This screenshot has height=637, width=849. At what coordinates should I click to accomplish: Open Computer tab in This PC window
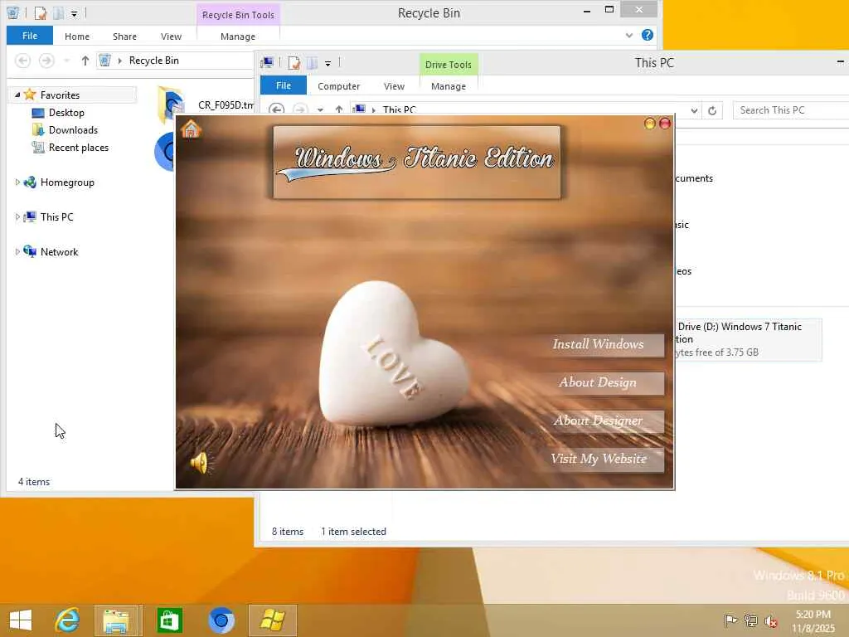(338, 86)
